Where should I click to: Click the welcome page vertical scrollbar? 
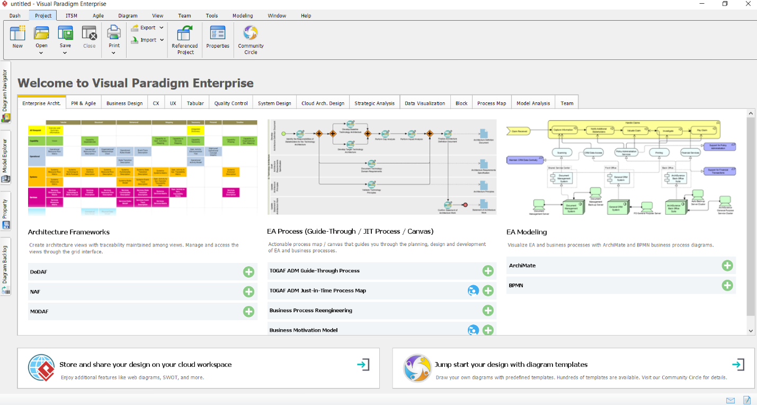tap(751, 217)
